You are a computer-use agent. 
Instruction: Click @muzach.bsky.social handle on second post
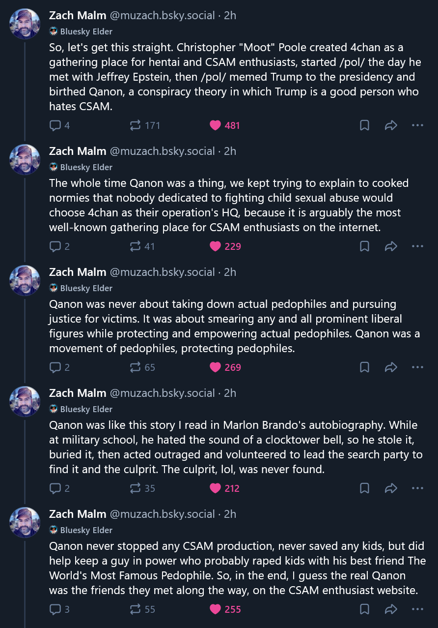tap(162, 151)
